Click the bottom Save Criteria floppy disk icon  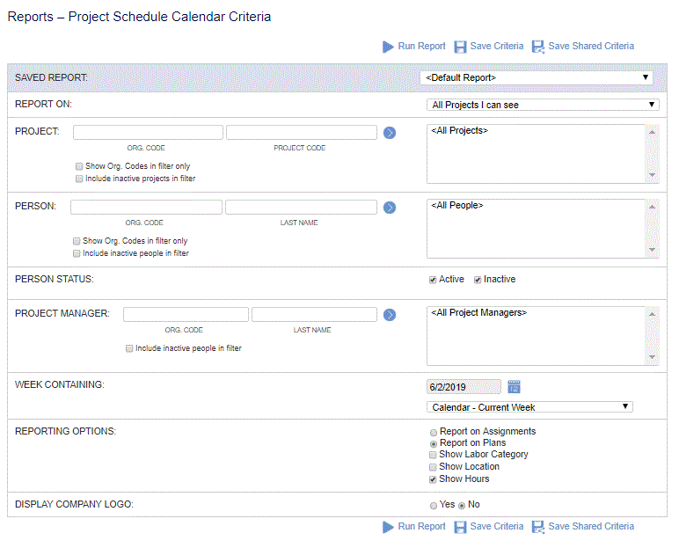coord(460,527)
